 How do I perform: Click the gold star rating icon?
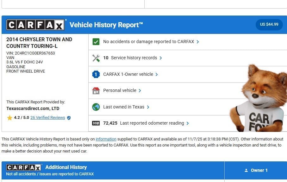[9, 118]
